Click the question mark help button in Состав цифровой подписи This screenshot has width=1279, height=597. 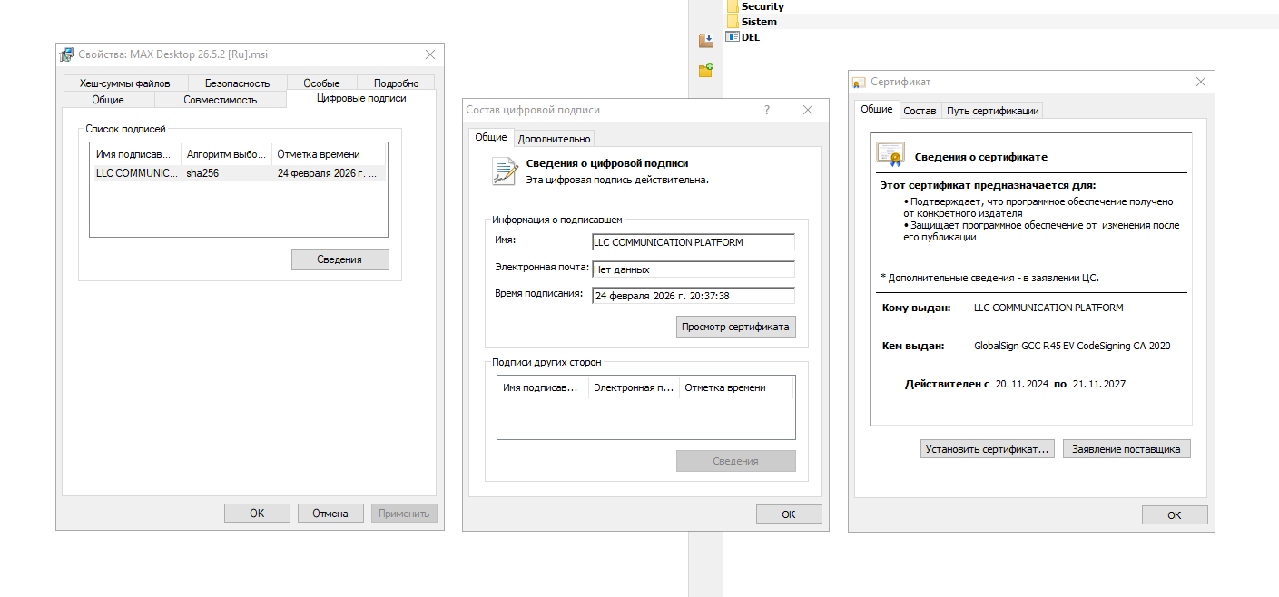coord(767,110)
